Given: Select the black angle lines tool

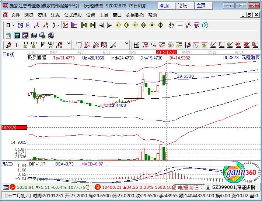Looking at the screenshot, I should click(x=113, y=45).
